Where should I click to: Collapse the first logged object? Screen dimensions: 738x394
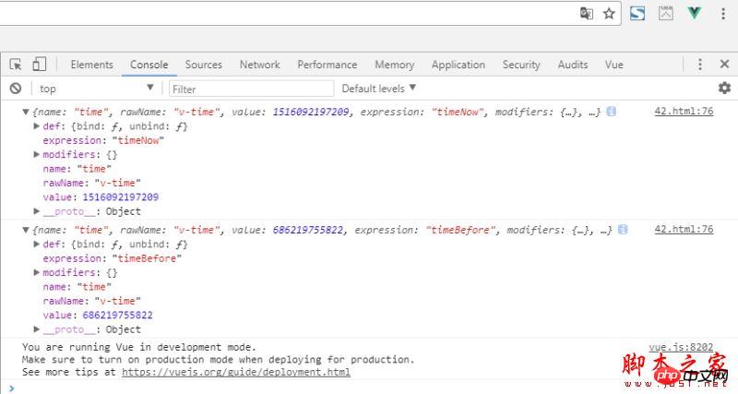pyautogui.click(x=26, y=112)
